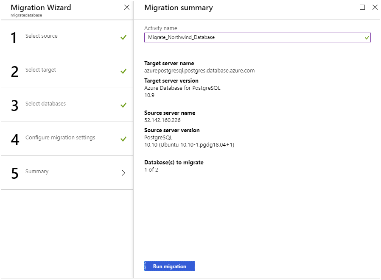Viewport: 381px width, 280px height.
Task: Click the Run migration button
Action: point(170,266)
